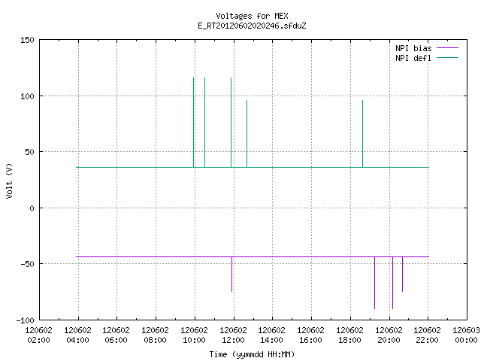The height and width of the screenshot is (361, 481).
Task: Click the purple NPI bias legend line sample
Action: pyautogui.click(x=447, y=48)
